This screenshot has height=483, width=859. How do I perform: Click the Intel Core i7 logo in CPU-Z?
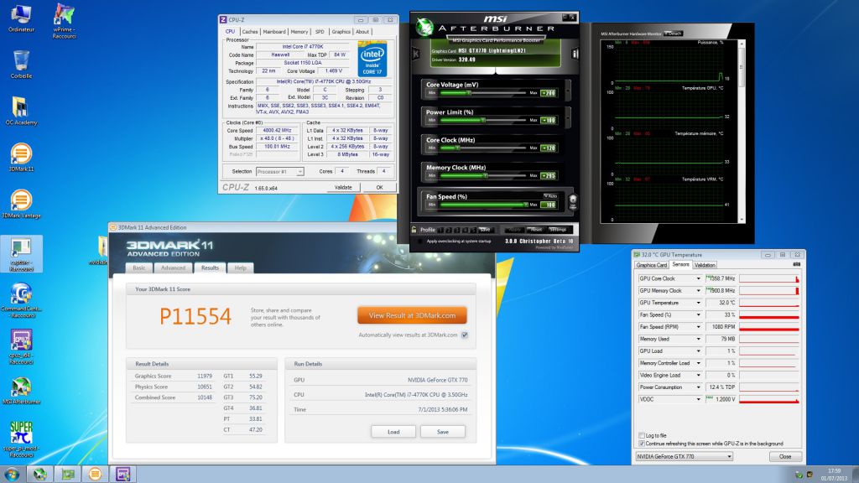click(x=372, y=58)
